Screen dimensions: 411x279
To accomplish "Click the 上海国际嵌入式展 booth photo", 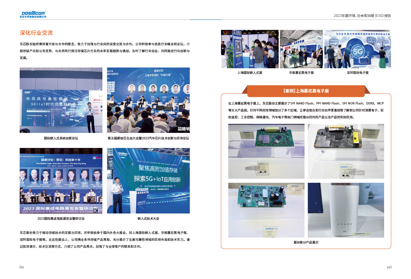I will pyautogui.click(x=250, y=49).
